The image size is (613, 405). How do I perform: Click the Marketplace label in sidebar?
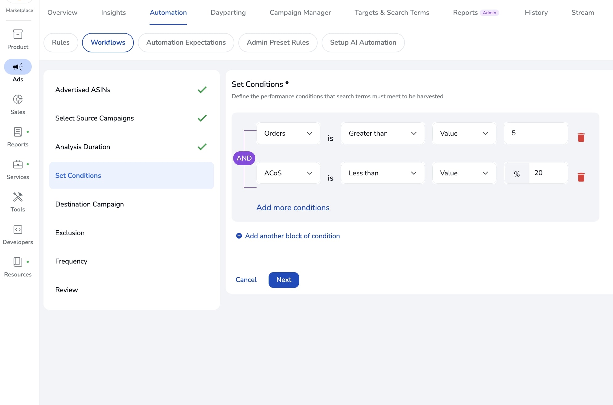tap(19, 10)
